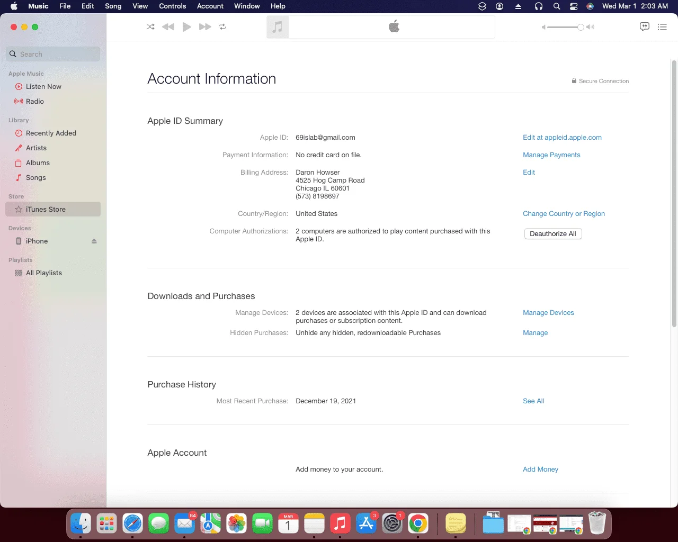Edit the billing address

[x=529, y=172]
